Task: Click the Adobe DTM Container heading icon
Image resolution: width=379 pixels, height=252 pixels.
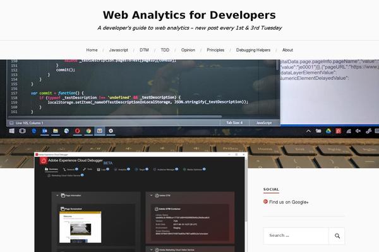Action: pyautogui.click(x=157, y=209)
